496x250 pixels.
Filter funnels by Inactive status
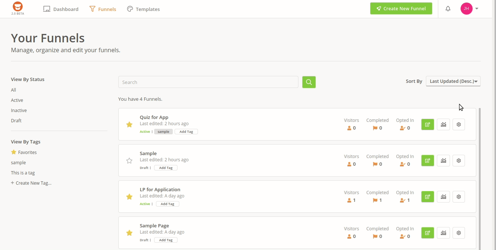pos(19,110)
